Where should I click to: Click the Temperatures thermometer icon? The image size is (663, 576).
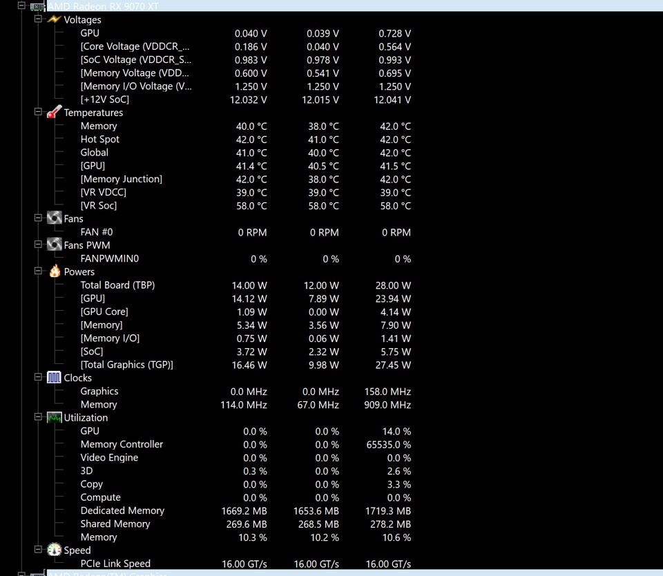(54, 112)
